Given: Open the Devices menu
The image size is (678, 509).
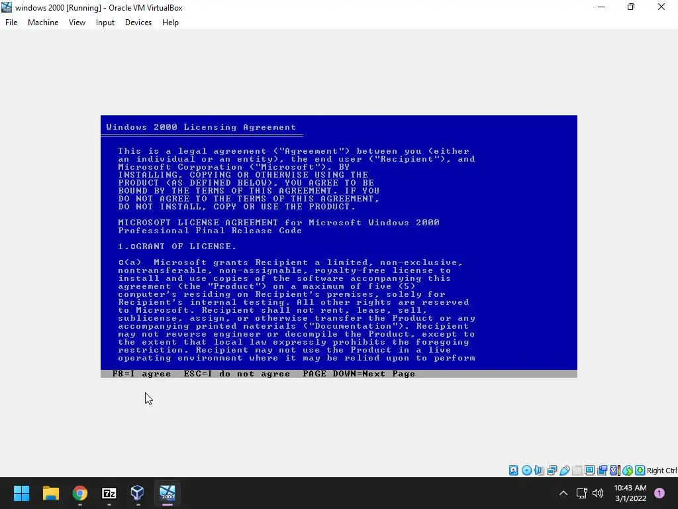Looking at the screenshot, I should point(138,23).
